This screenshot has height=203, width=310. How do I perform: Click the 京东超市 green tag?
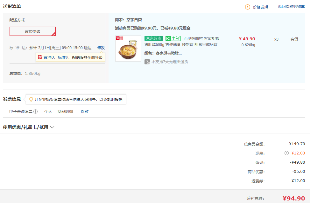[154, 38]
